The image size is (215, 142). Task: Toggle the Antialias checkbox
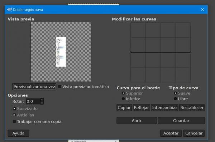(14, 115)
